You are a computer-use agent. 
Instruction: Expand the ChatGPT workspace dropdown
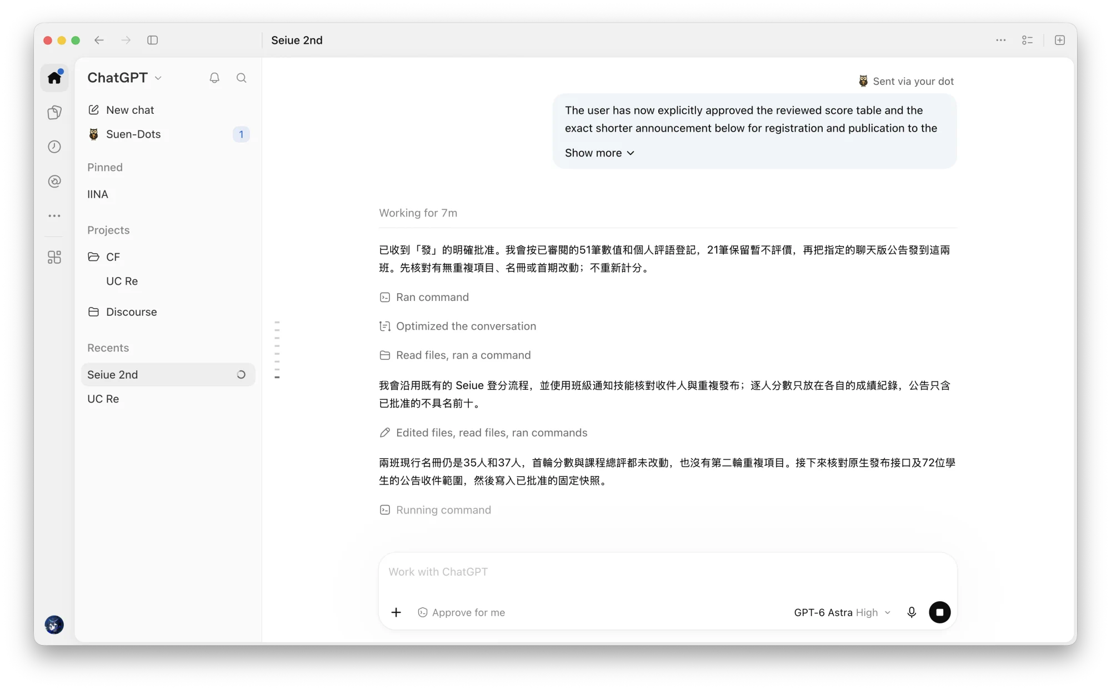click(124, 78)
